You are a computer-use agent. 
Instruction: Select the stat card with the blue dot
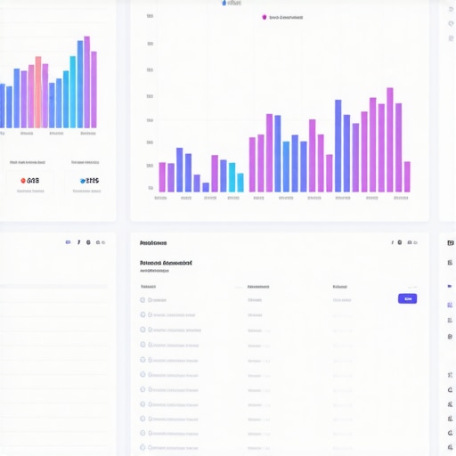(86, 183)
